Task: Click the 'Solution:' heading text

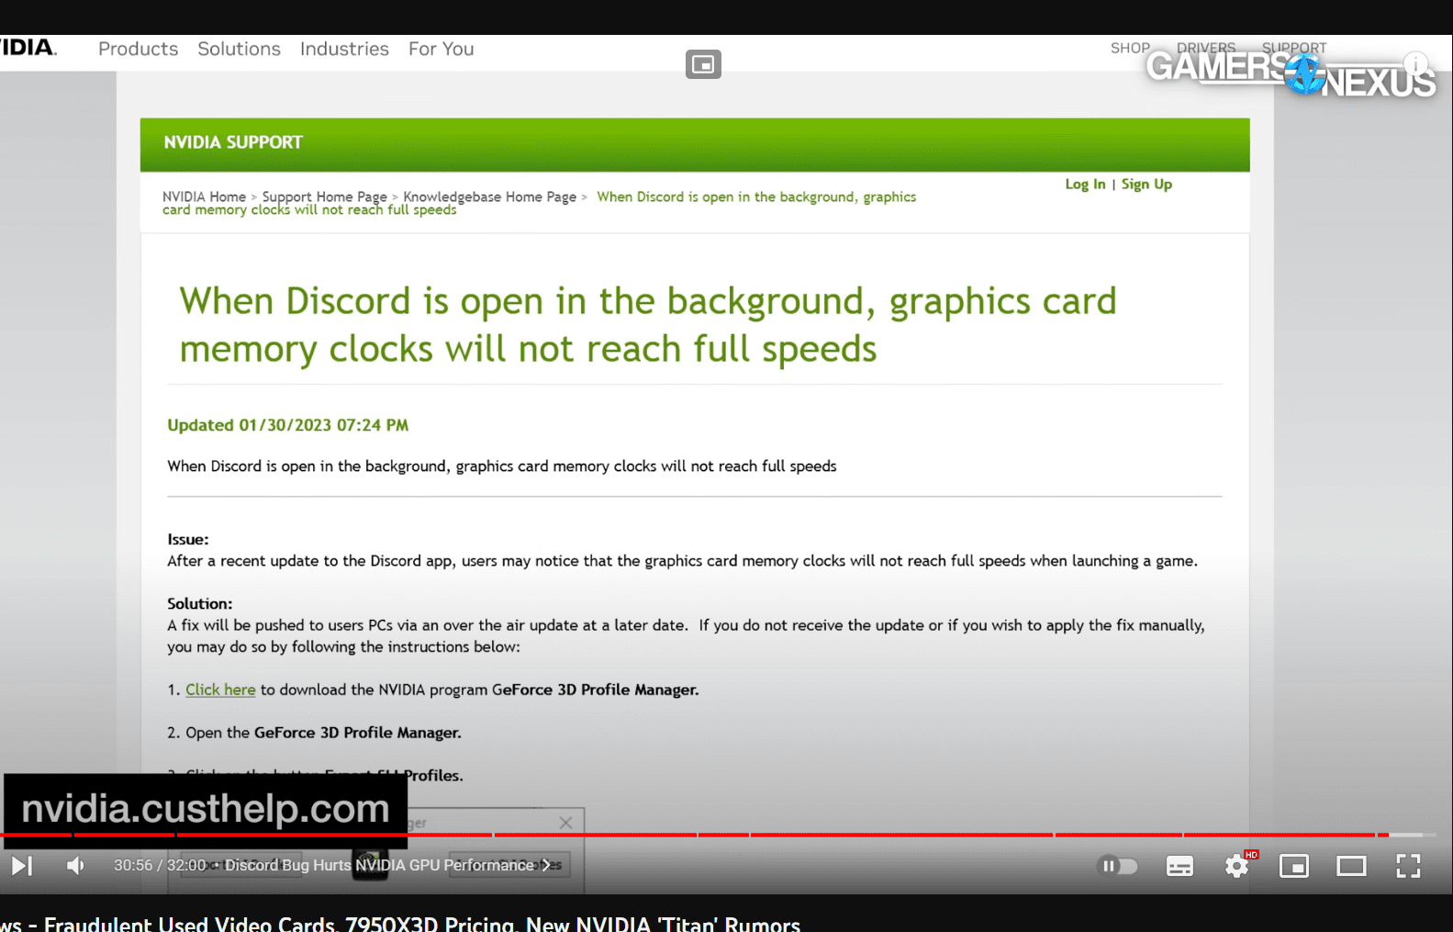Action: [200, 603]
